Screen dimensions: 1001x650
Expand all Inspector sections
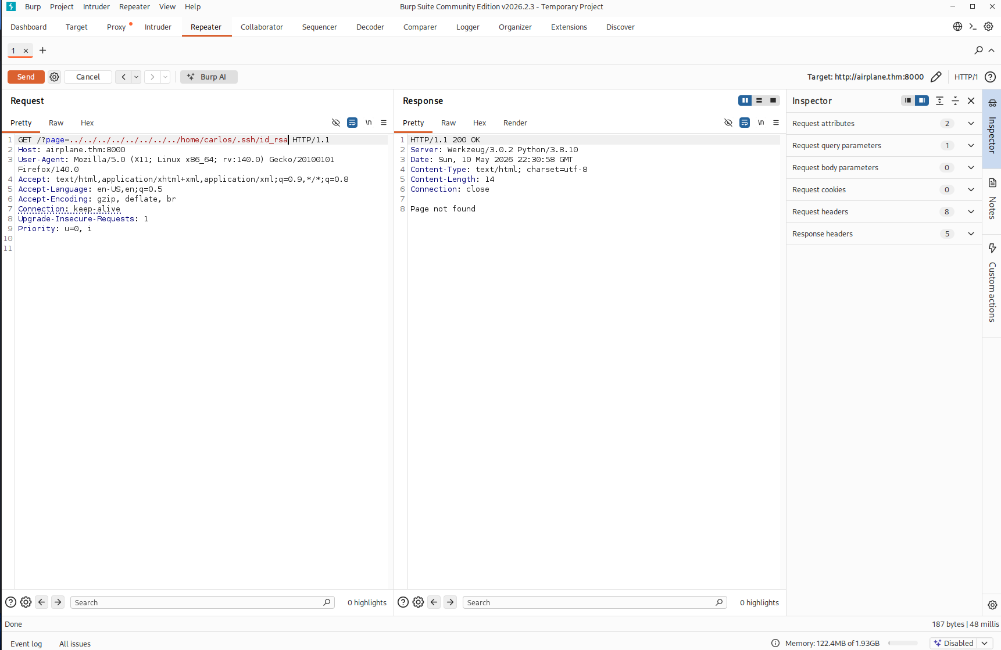coord(939,100)
